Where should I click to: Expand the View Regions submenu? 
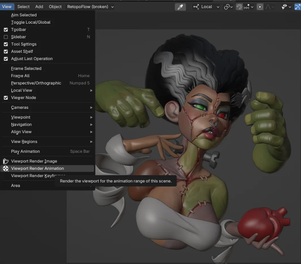click(48, 142)
